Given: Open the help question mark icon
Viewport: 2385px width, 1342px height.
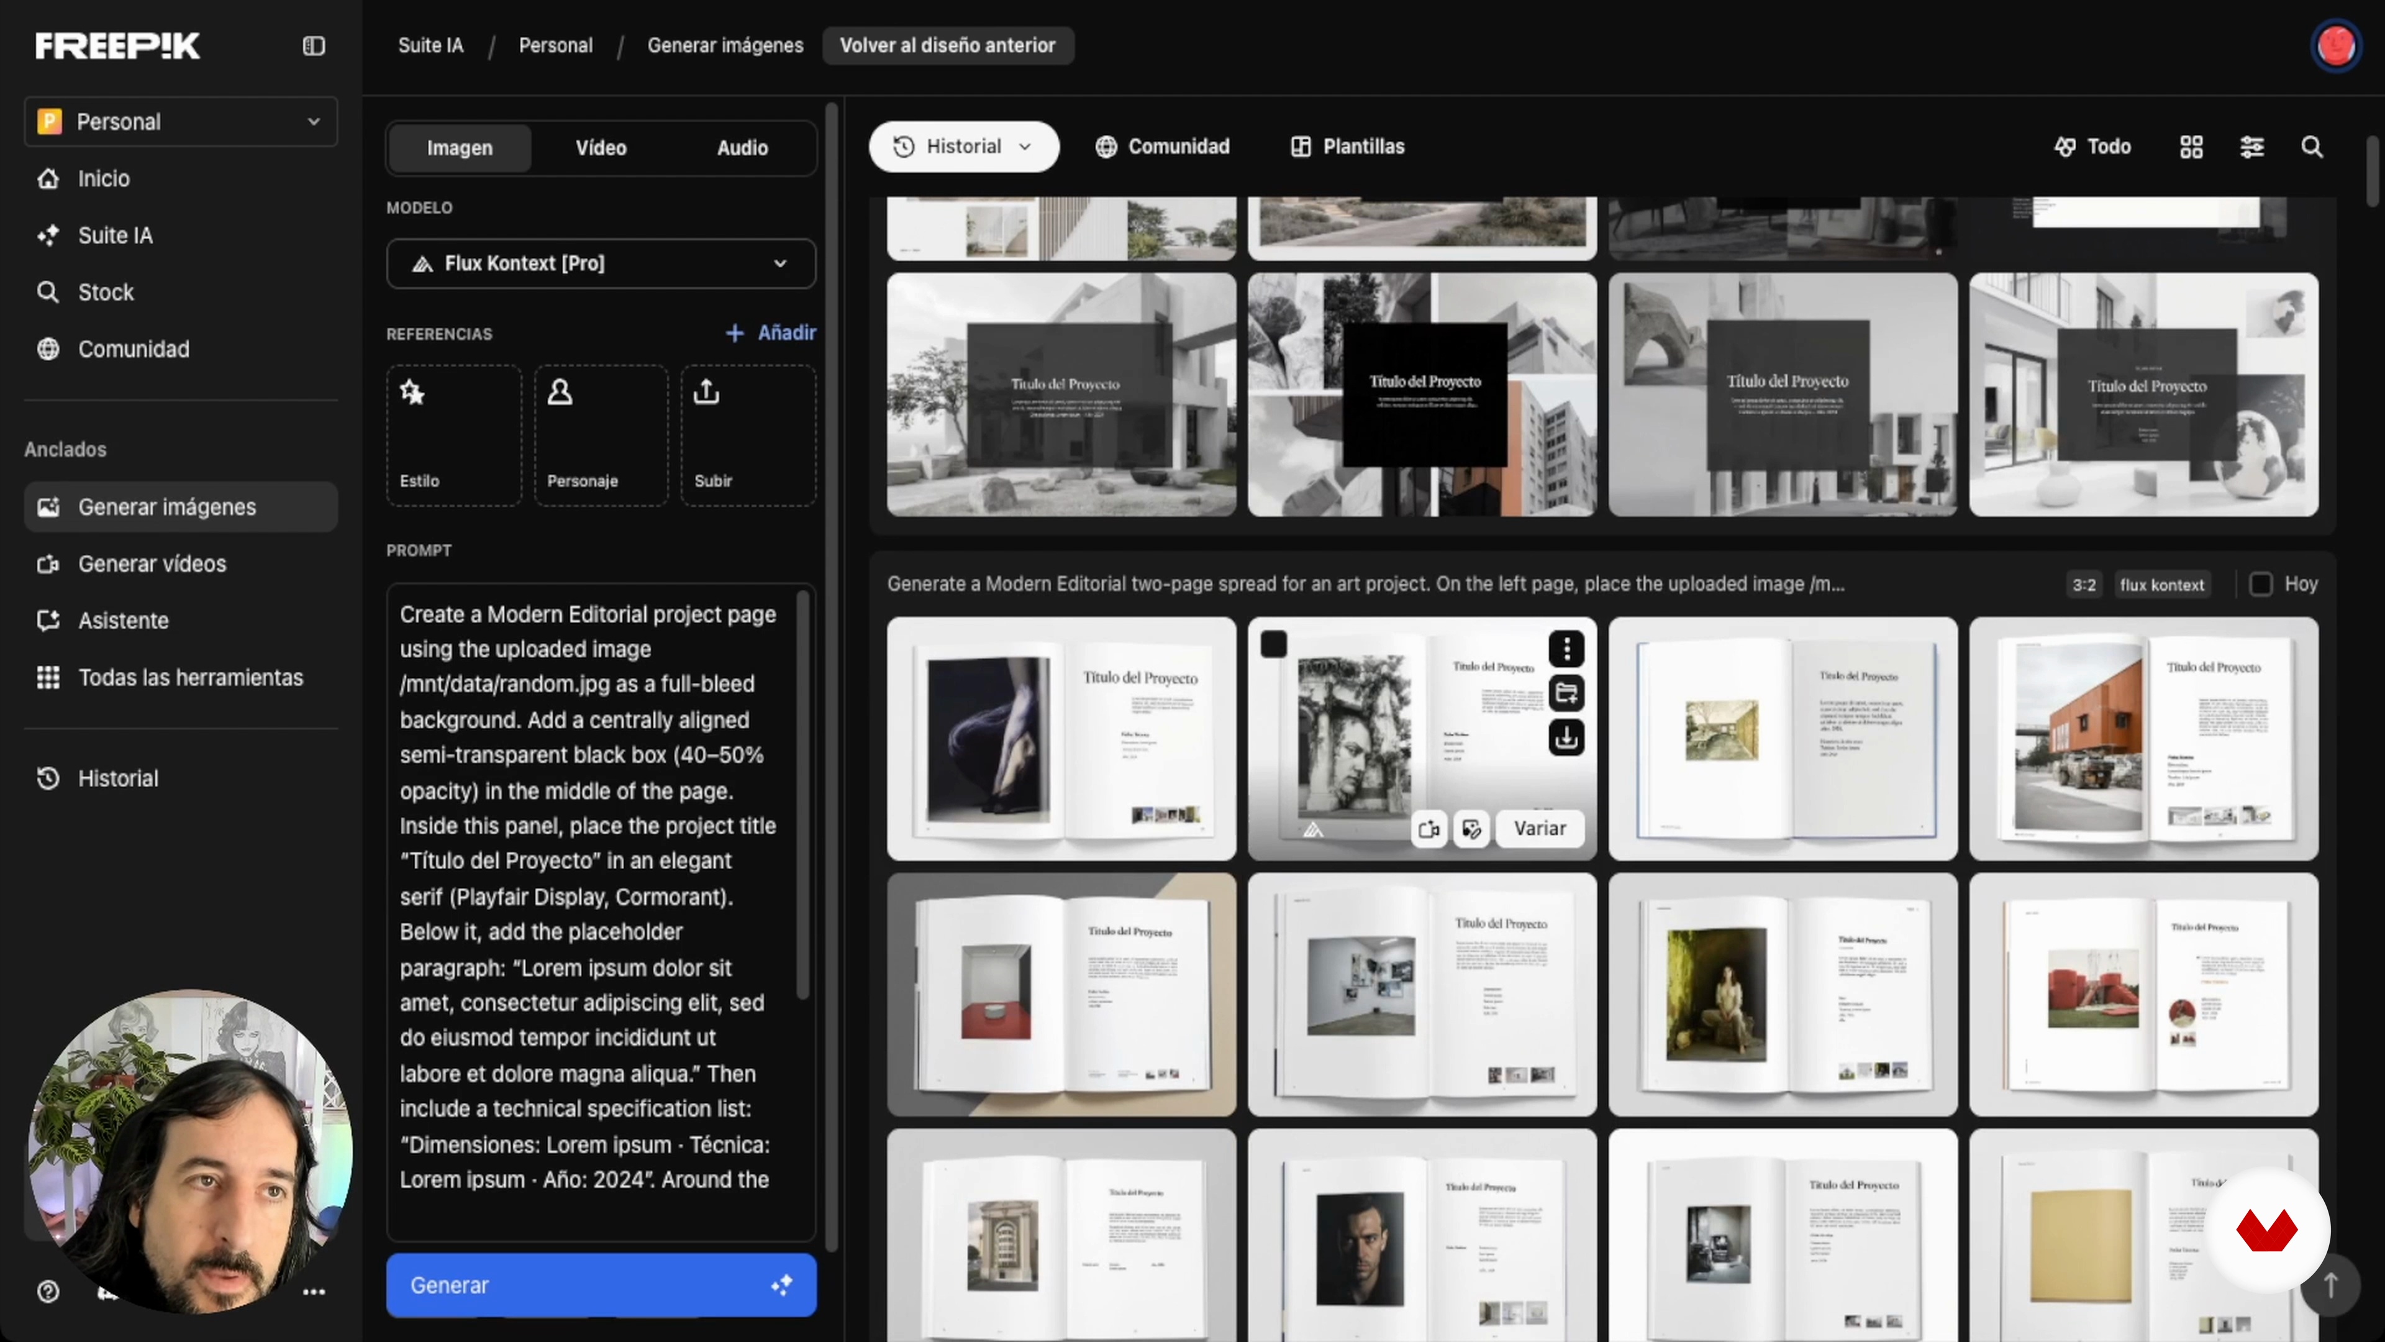Looking at the screenshot, I should pyautogui.click(x=48, y=1291).
